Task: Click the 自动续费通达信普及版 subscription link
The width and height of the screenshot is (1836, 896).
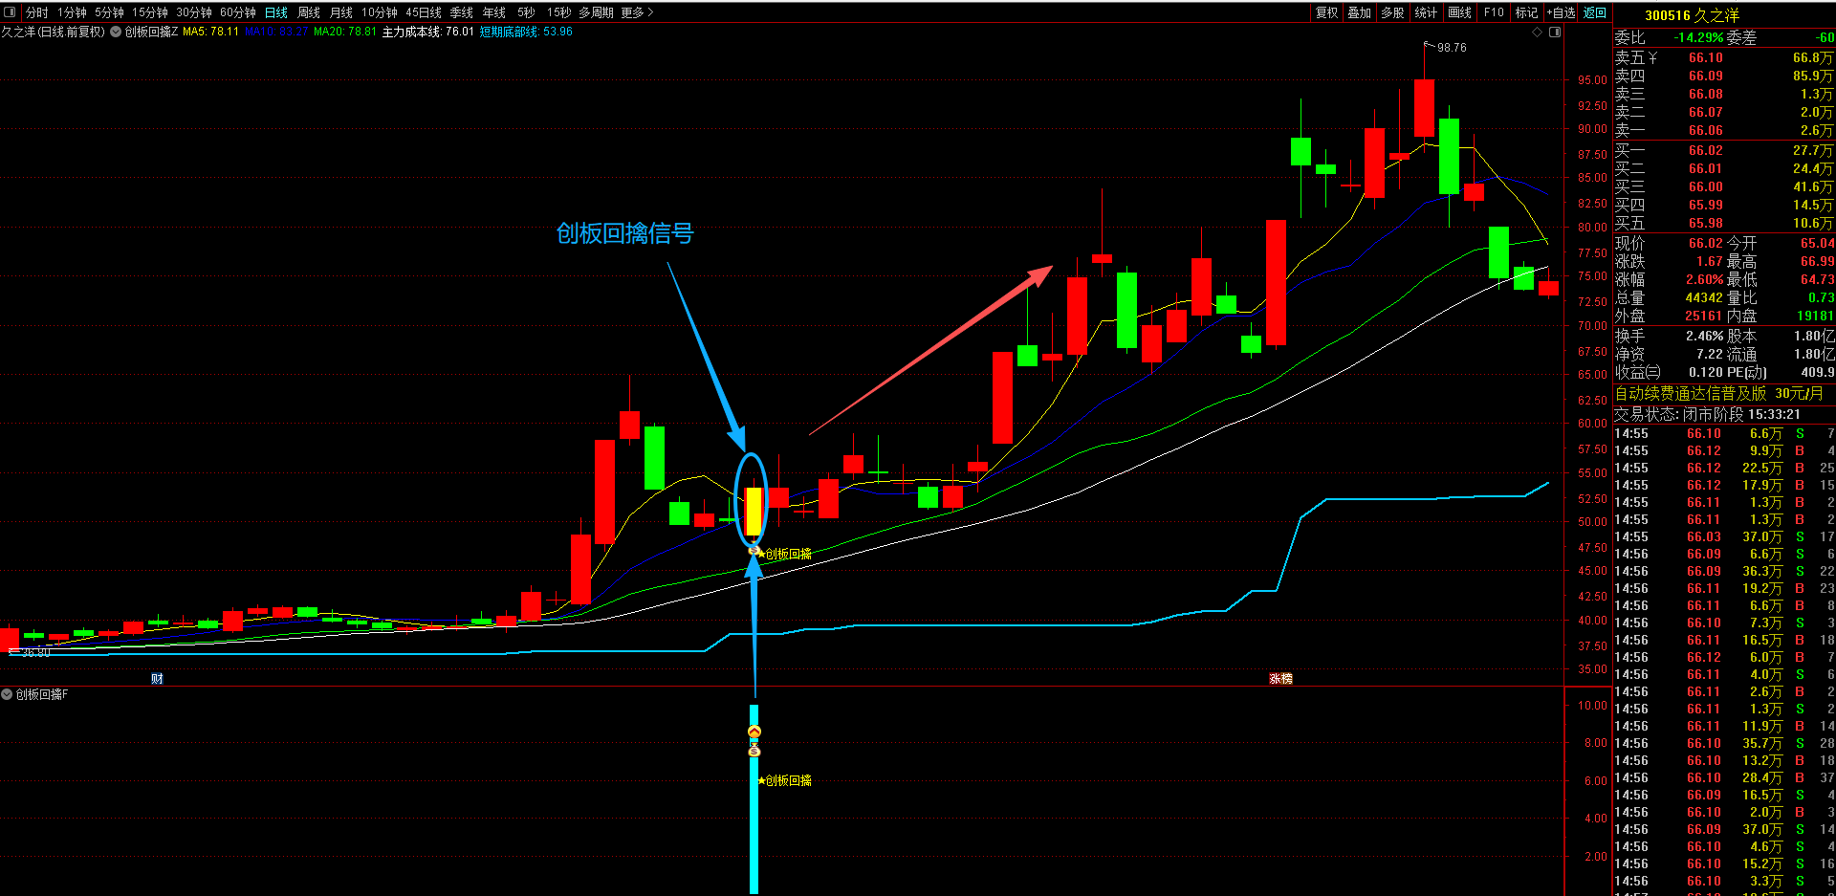Action: pos(1691,393)
